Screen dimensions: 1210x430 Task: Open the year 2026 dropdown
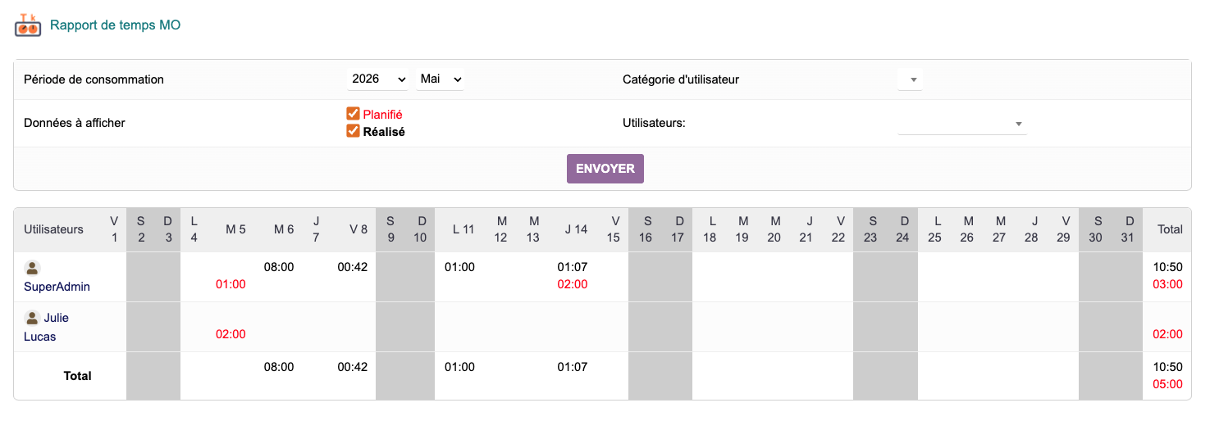pyautogui.click(x=378, y=79)
